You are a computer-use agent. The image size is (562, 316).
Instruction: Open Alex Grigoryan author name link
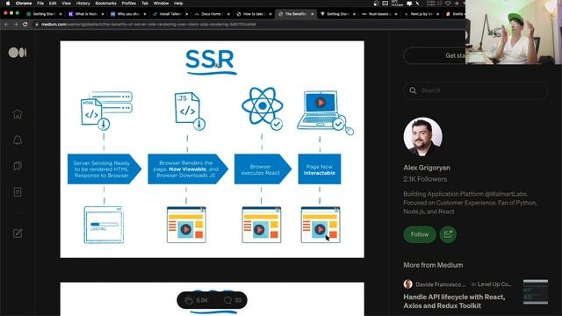pyautogui.click(x=427, y=168)
